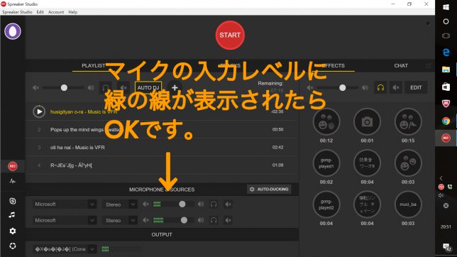Image resolution: width=457 pixels, height=257 pixels.
Task: Open the Account menu
Action: [x=56, y=12]
